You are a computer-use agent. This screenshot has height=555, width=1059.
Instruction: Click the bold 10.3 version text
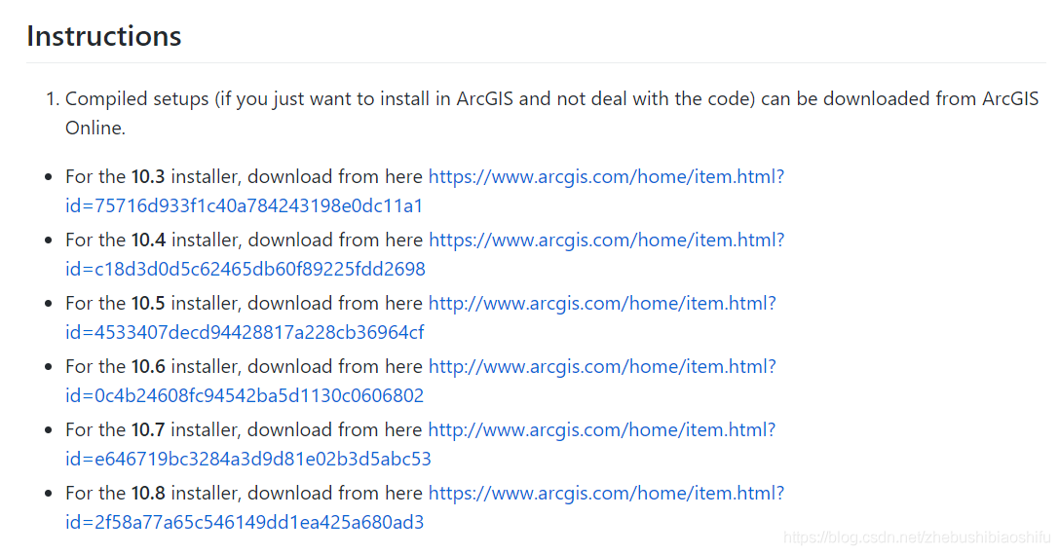coord(148,177)
